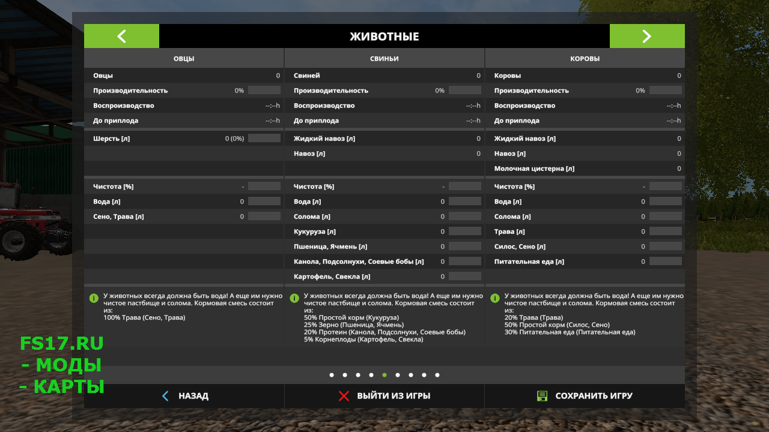Select СОХРАНИТЬ ИГРУ button
The width and height of the screenshot is (769, 432).
point(585,396)
